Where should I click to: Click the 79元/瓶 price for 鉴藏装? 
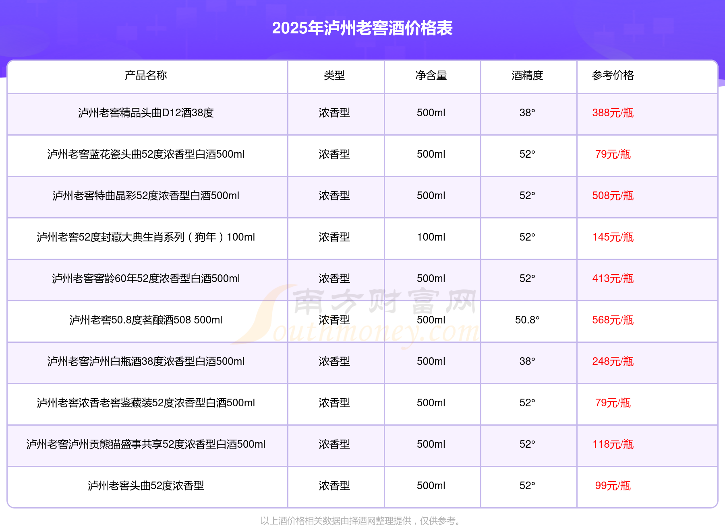pyautogui.click(x=613, y=403)
